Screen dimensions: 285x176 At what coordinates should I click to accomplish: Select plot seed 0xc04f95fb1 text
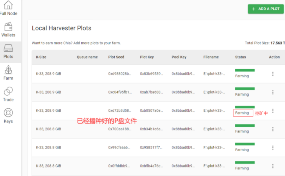pyautogui.click(x=120, y=92)
